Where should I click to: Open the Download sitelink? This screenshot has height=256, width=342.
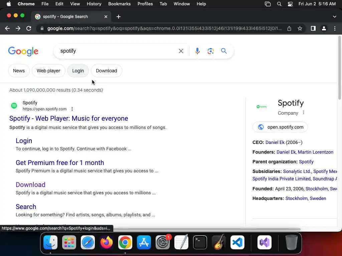tap(30, 185)
